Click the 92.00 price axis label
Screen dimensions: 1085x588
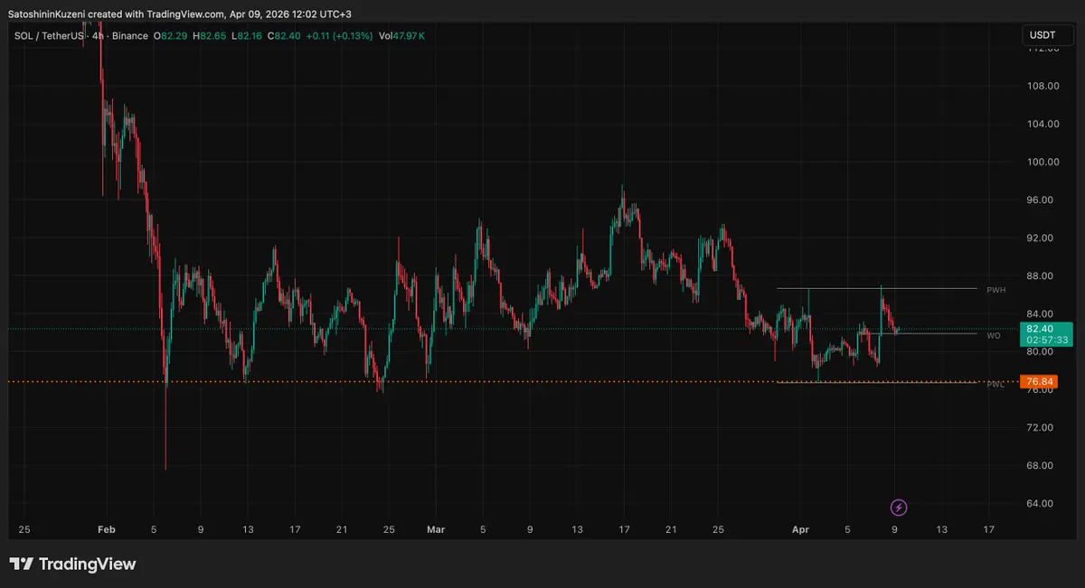[x=1042, y=238]
